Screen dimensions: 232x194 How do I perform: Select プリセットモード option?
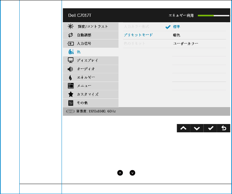(138, 35)
